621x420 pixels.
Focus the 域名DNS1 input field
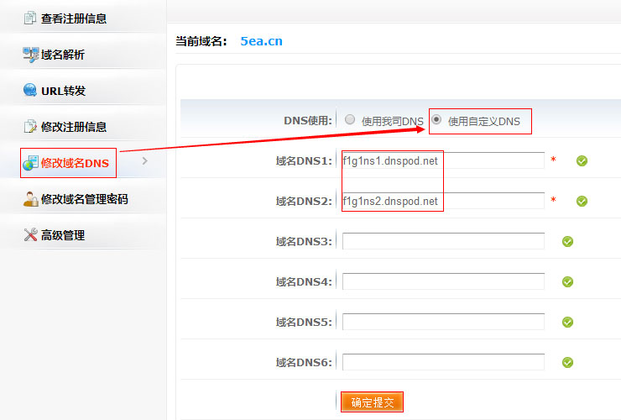click(443, 160)
